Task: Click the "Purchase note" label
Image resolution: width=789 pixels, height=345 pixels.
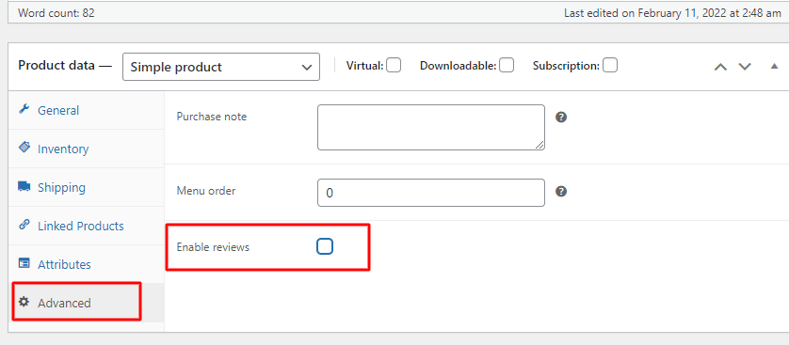Action: (211, 117)
